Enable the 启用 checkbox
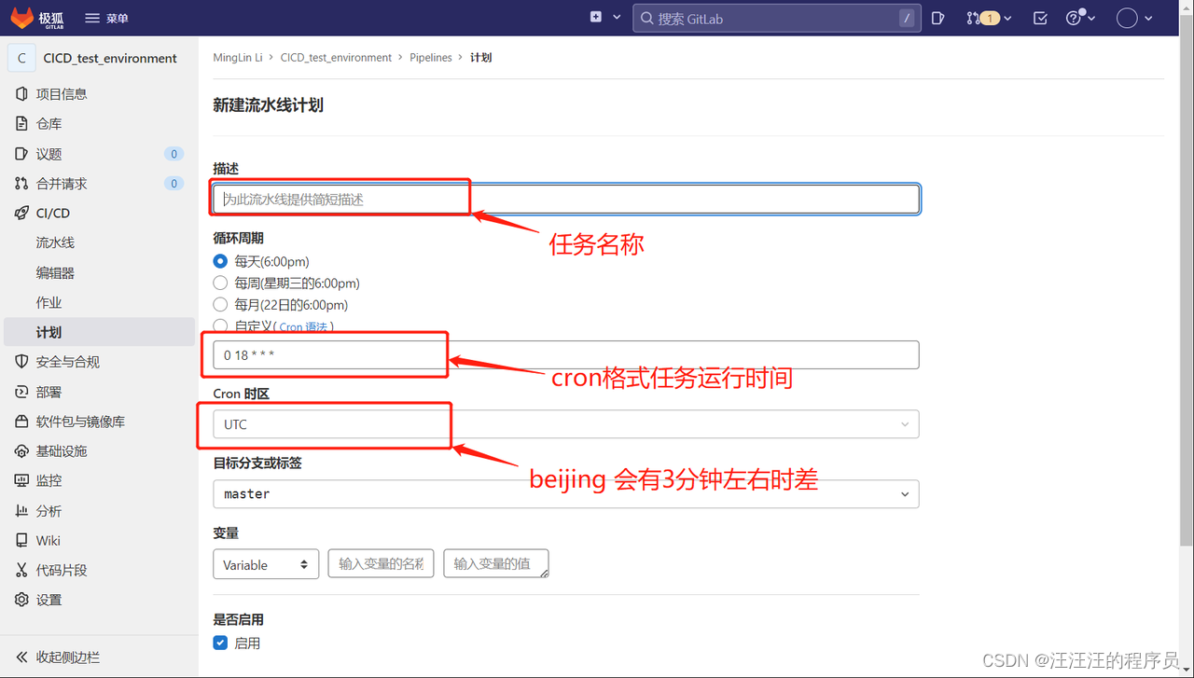Screen dimensions: 1194x678 pos(220,643)
